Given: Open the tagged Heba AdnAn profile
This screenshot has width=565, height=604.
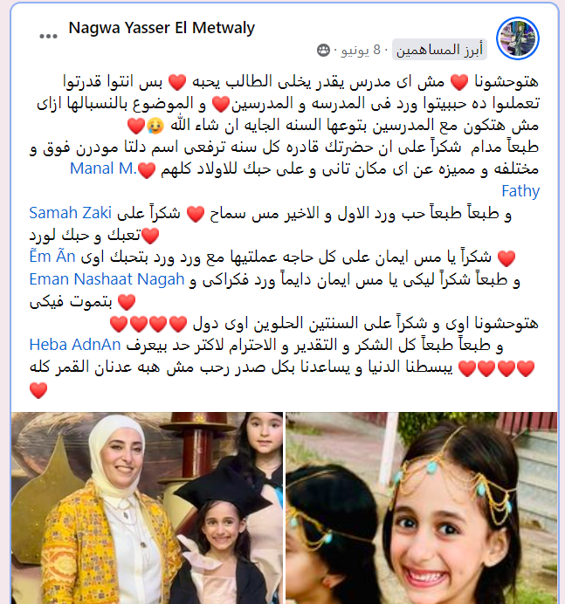Looking at the screenshot, I should pos(75,345).
